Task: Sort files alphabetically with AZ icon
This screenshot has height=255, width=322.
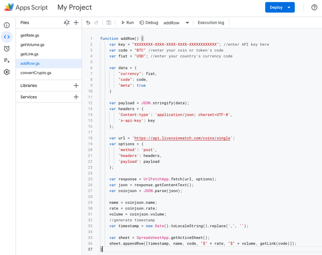Action: click(x=67, y=23)
